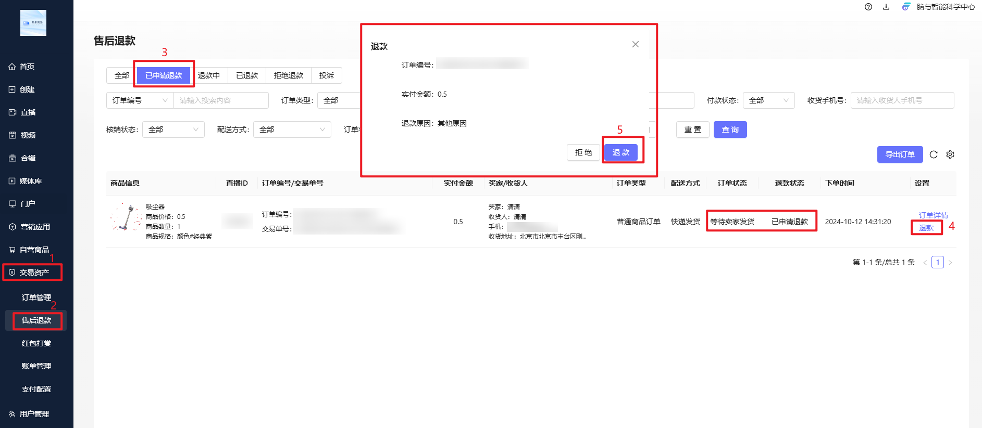This screenshot has width=982, height=428.
Task: Switch to the 退款中 tab
Action: coord(209,75)
